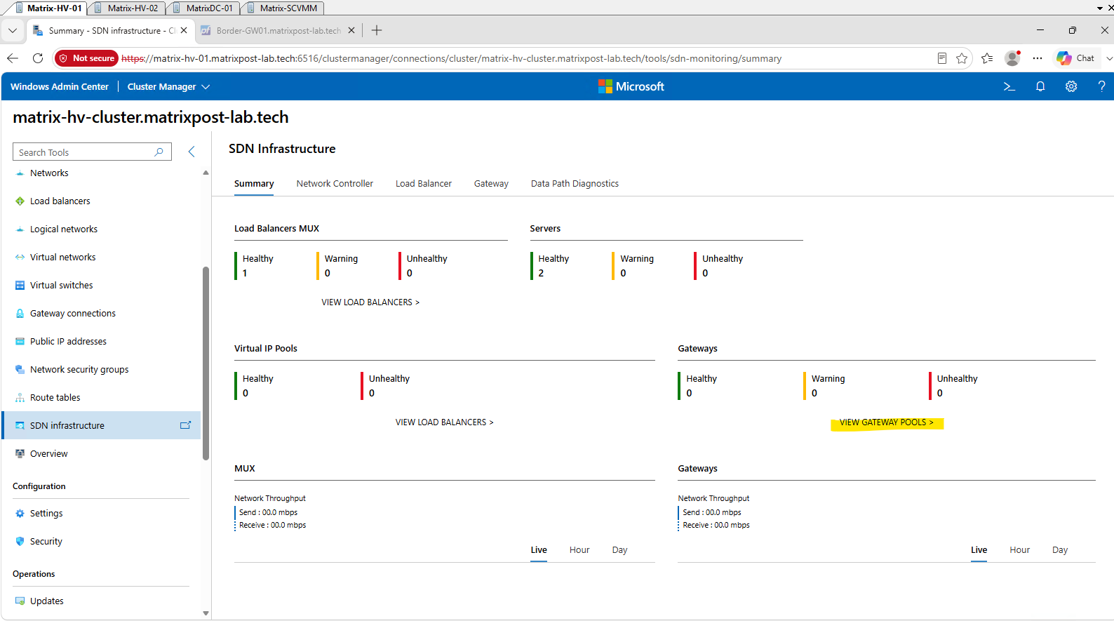
Task: Switch to the Data Path Diagnostics tab
Action: point(575,183)
